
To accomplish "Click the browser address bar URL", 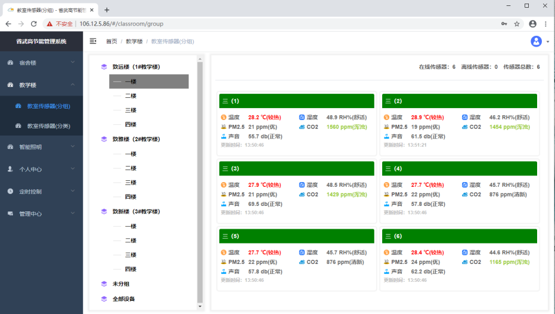I will pos(122,24).
